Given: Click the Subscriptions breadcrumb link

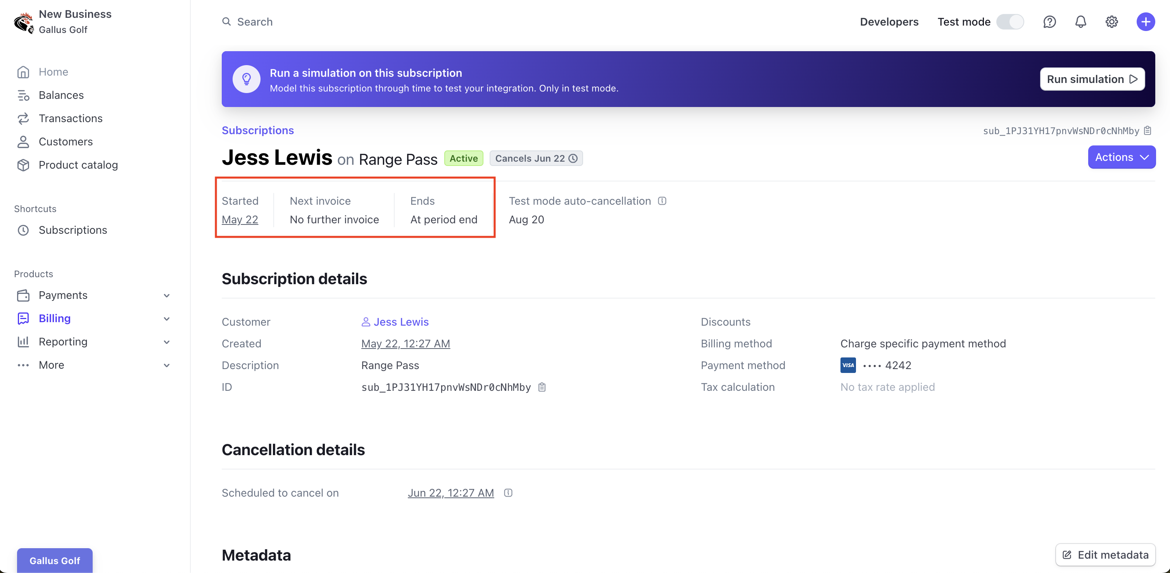Looking at the screenshot, I should (x=257, y=131).
